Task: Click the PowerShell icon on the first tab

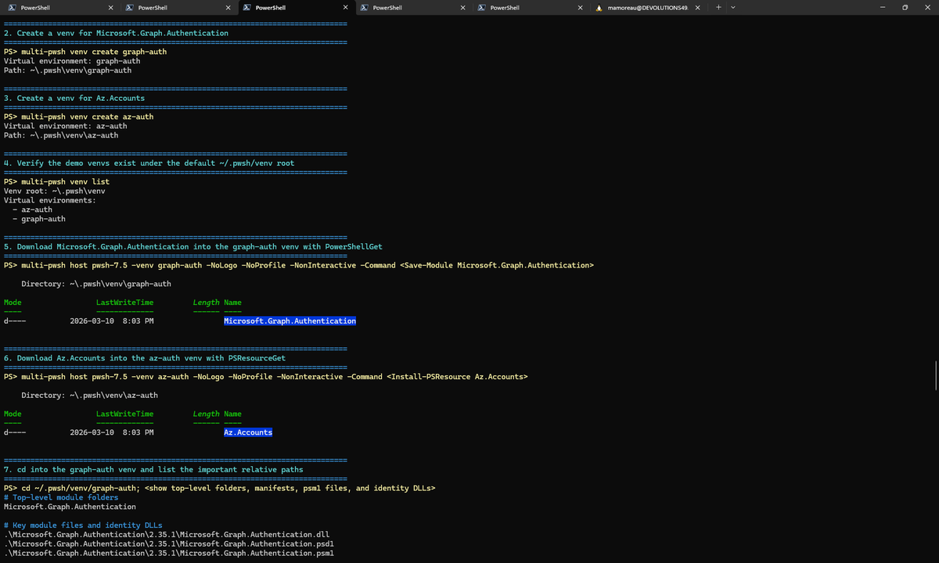Action: (x=11, y=7)
